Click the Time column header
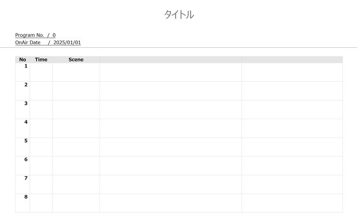358x221 pixels. click(41, 60)
